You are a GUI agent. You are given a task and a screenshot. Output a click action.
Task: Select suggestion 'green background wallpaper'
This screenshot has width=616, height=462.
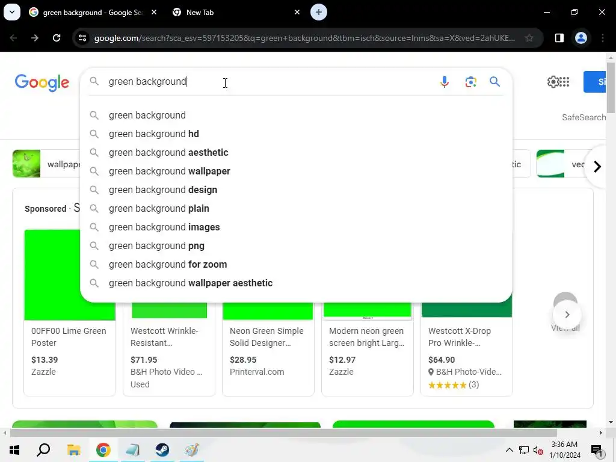coord(296,171)
